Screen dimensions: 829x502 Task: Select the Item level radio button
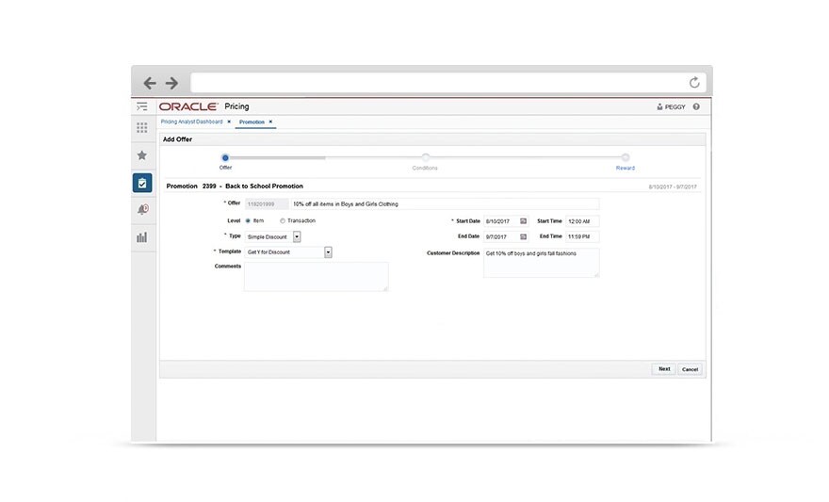tap(248, 221)
